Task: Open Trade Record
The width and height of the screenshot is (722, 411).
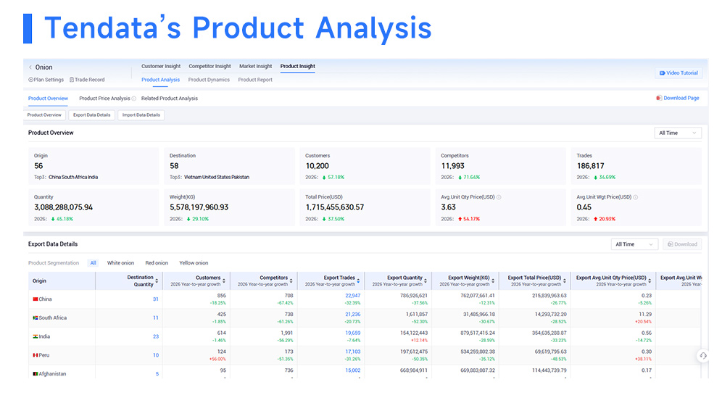Action: (87, 80)
